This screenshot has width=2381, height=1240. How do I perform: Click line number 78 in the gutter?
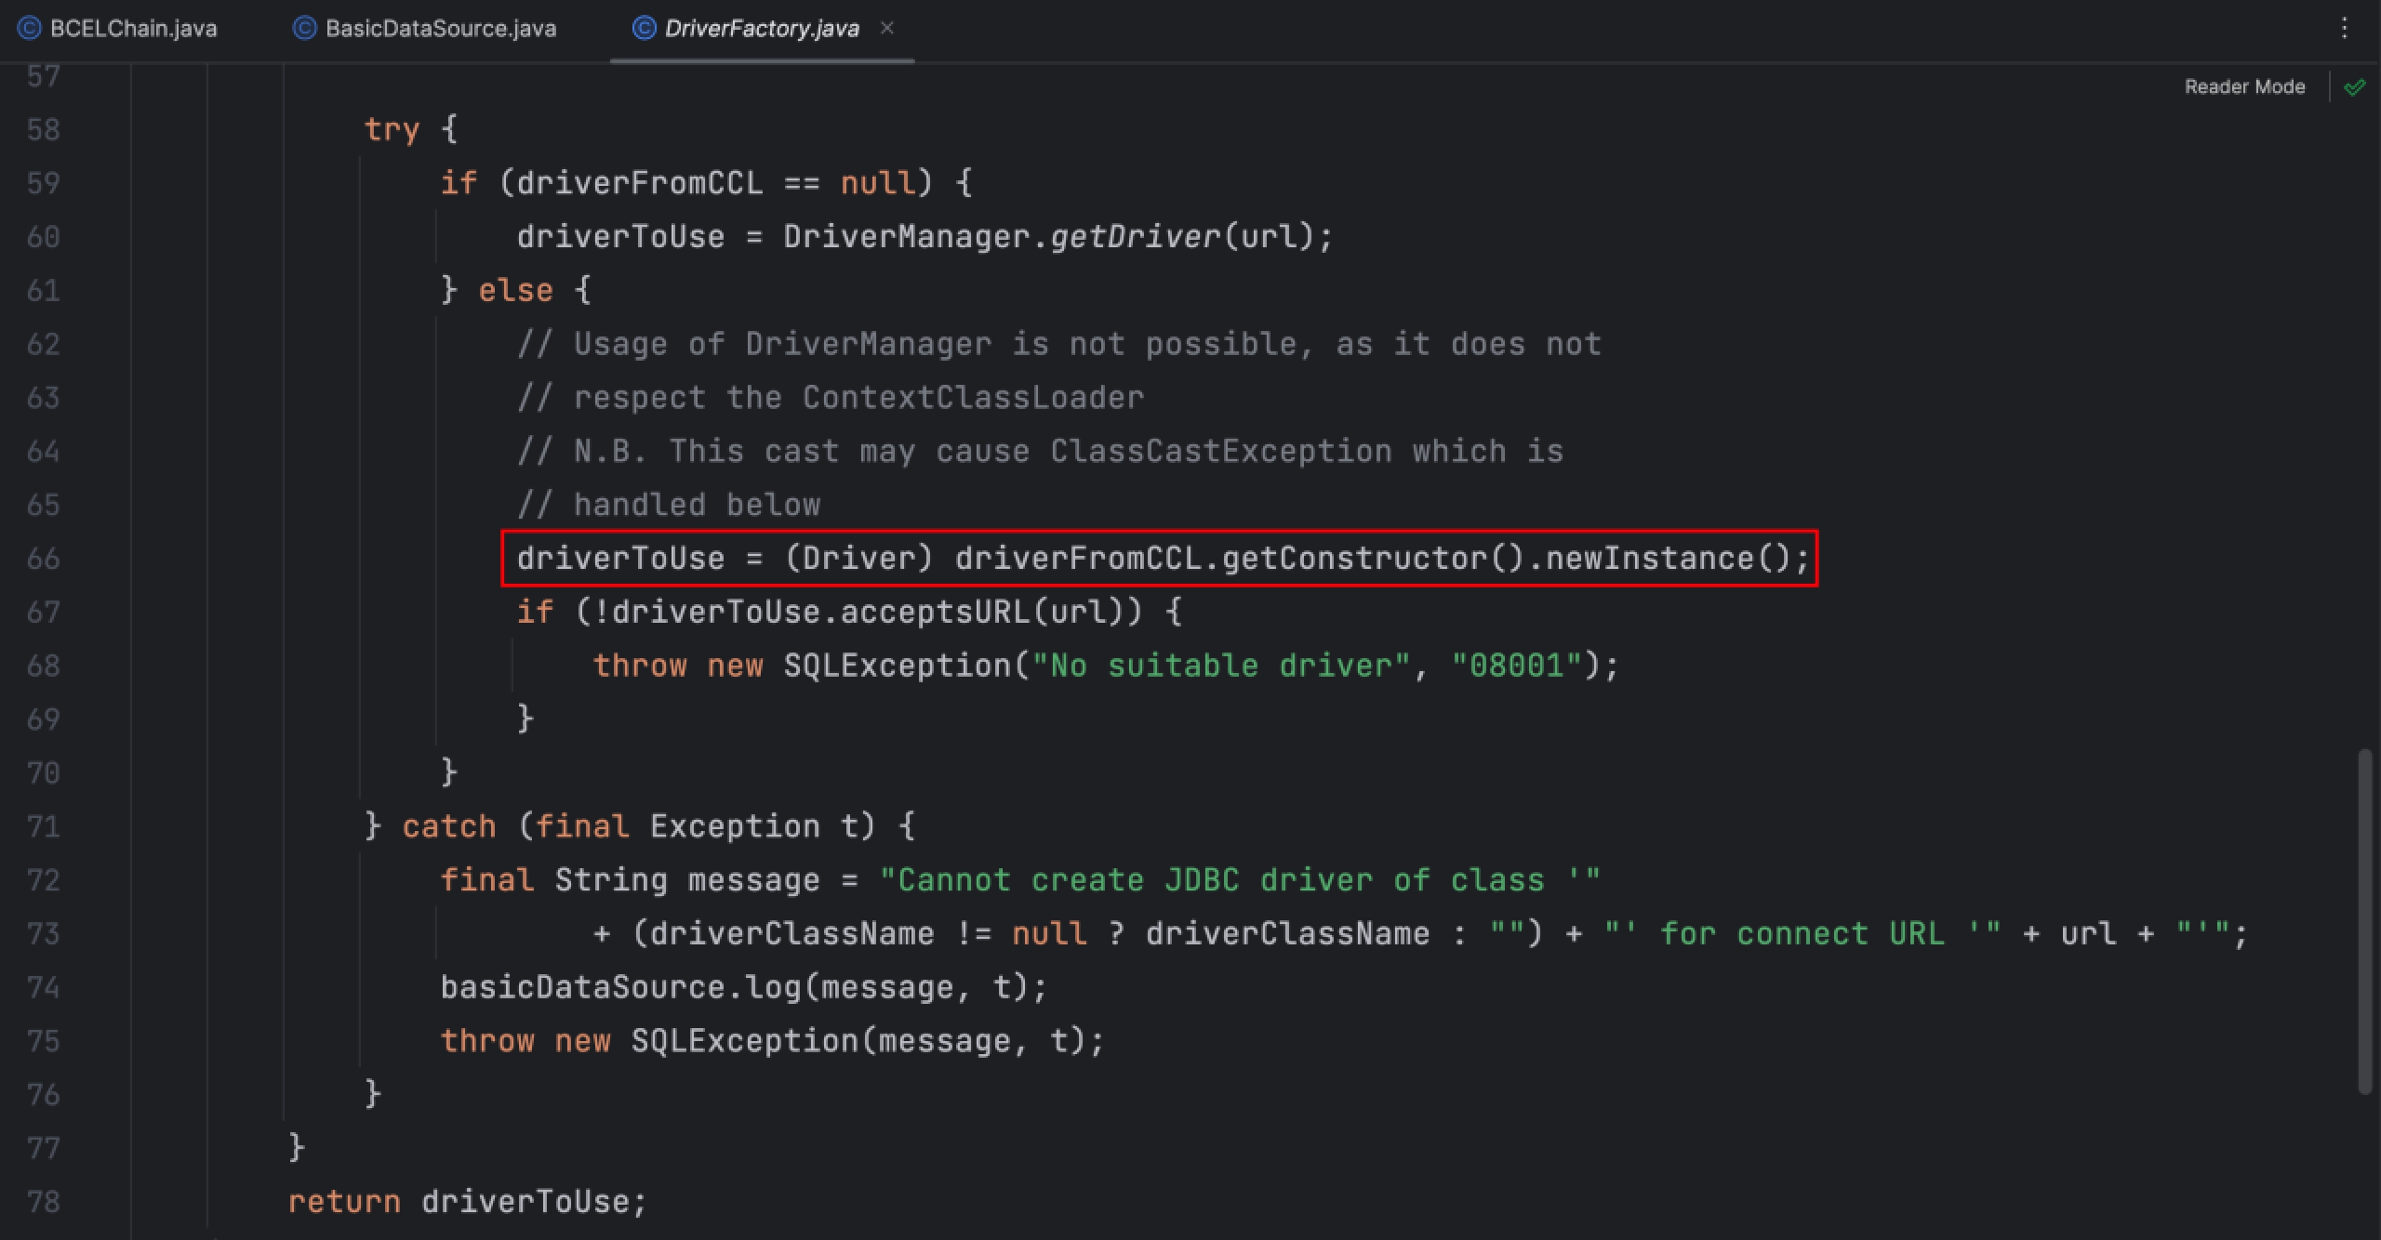tap(44, 1202)
